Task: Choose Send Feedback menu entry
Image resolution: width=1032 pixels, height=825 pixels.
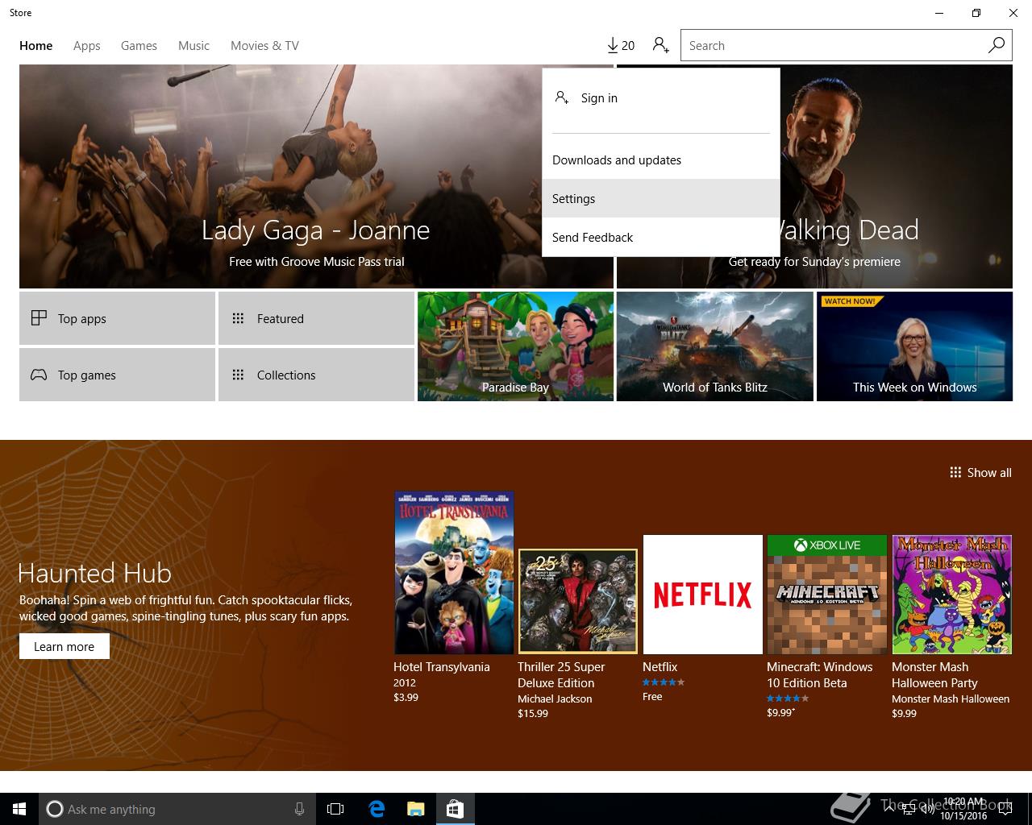Action: (661, 237)
